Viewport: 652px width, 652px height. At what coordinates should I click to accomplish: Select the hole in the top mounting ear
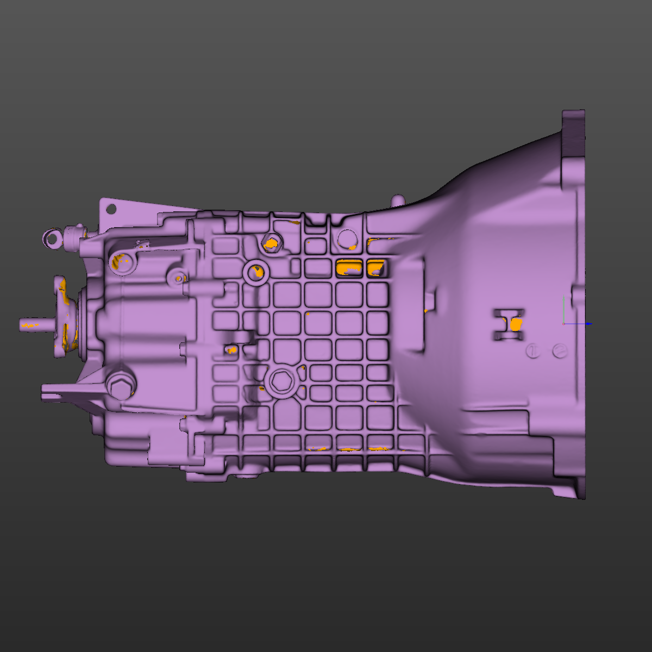111,209
